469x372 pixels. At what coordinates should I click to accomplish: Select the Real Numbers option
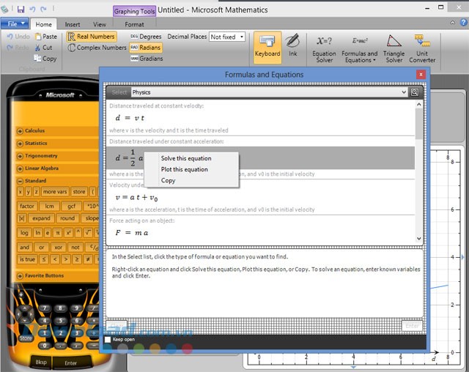pyautogui.click(x=92, y=36)
